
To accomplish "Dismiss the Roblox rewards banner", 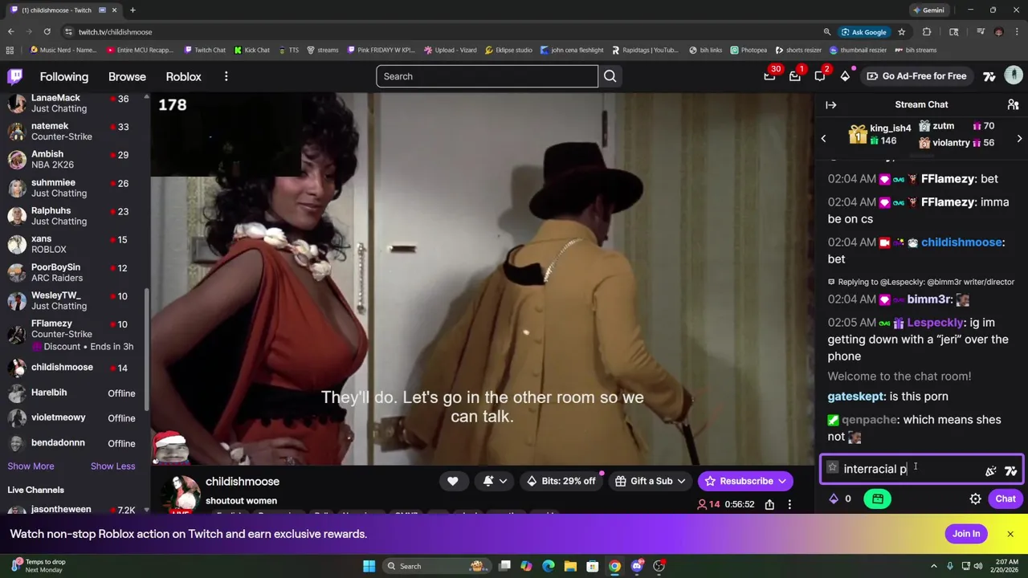I will (1010, 534).
